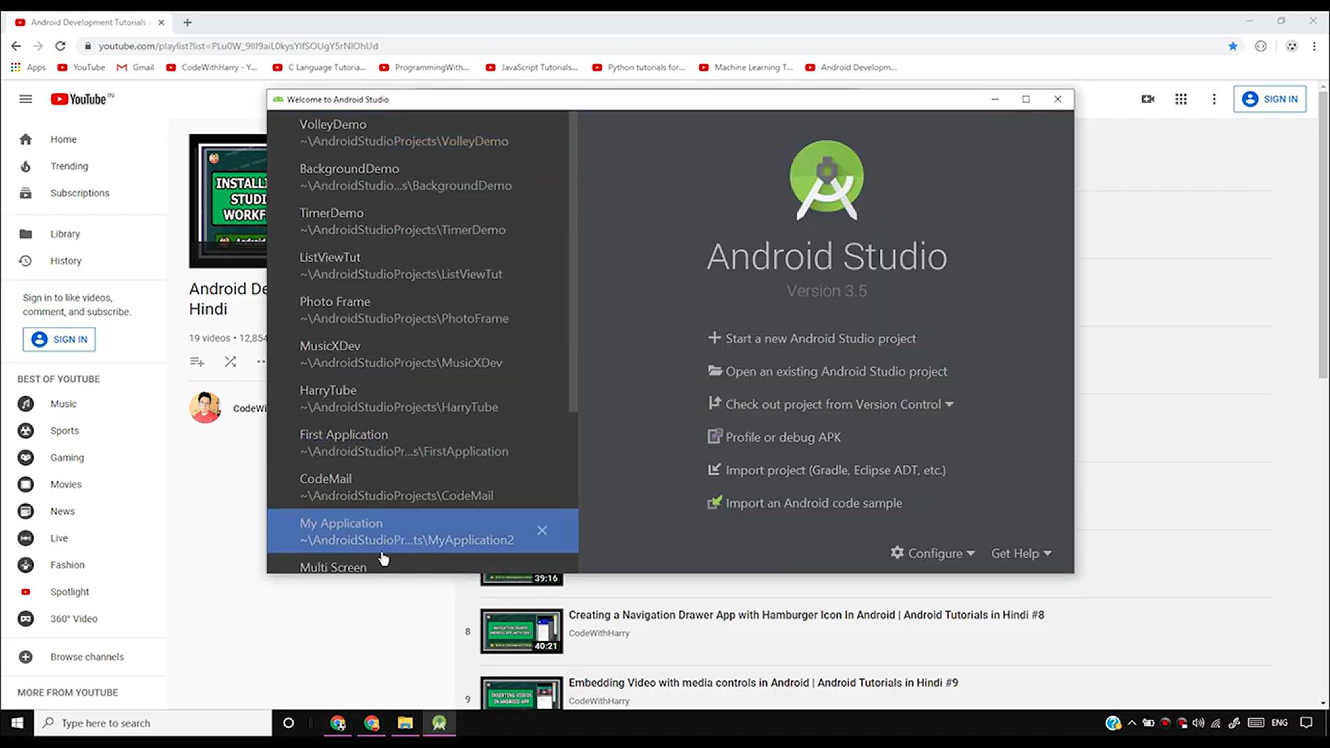Click the browser back arrow
Viewport: 1330px width, 748px height.
(x=16, y=46)
